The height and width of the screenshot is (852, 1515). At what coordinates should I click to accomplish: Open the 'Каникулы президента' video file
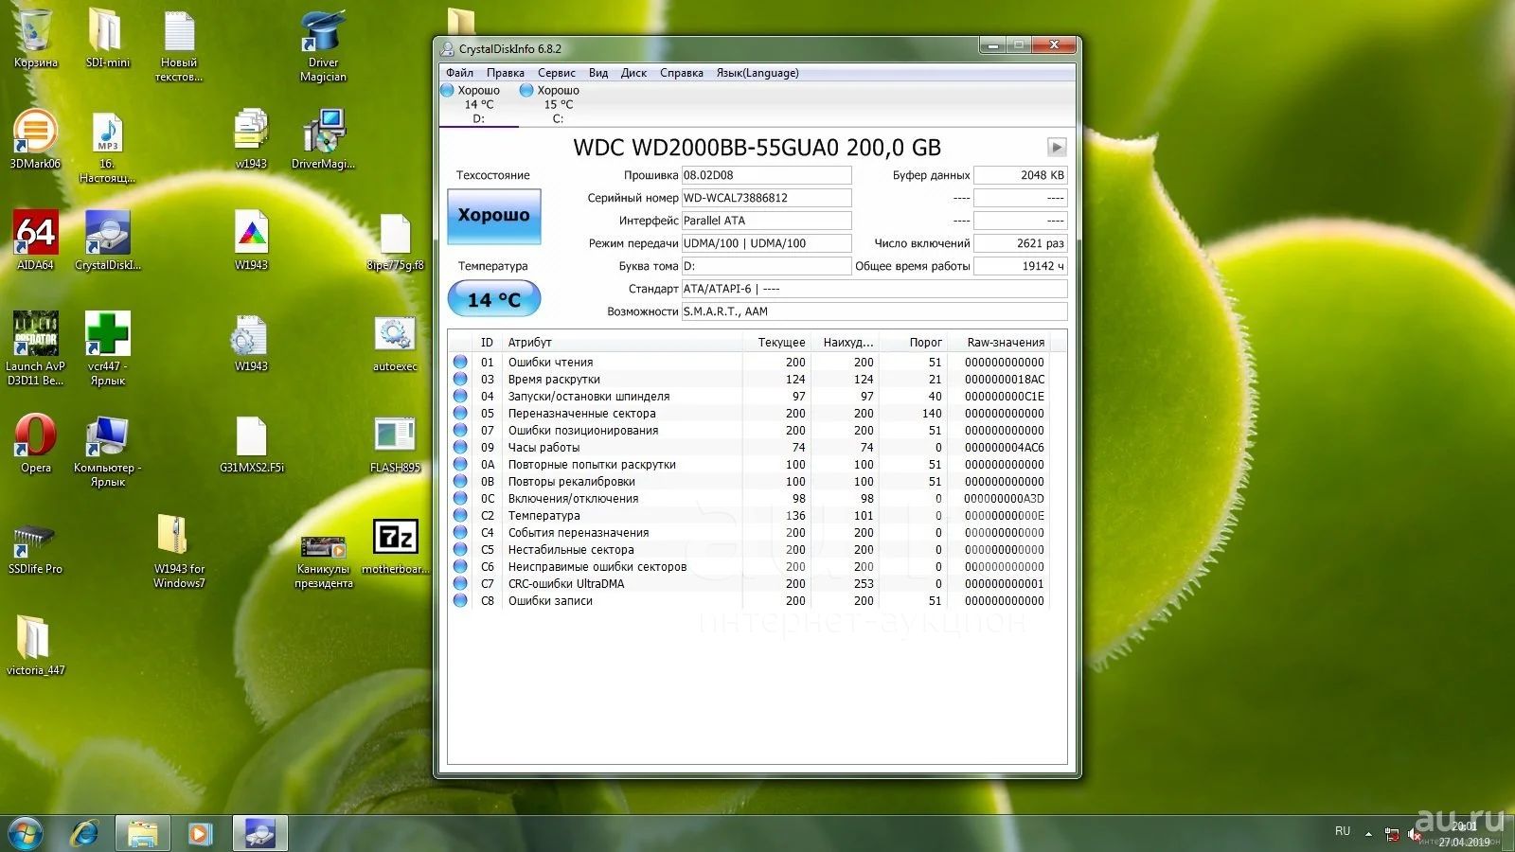point(323,560)
